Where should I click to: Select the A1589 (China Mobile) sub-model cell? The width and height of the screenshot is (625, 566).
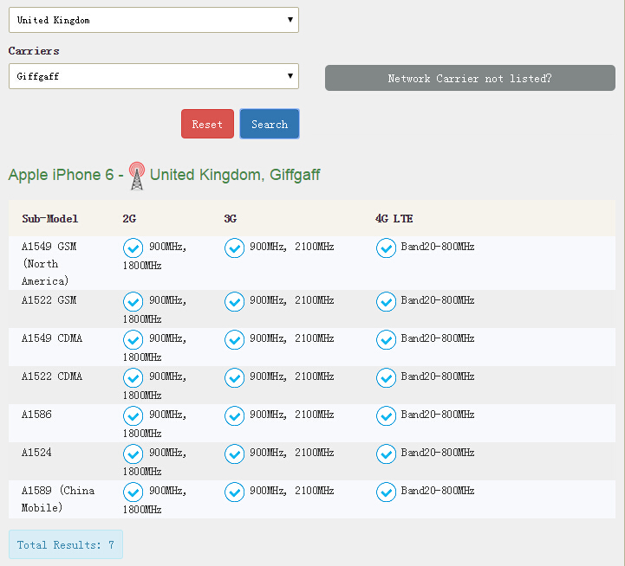(58, 499)
